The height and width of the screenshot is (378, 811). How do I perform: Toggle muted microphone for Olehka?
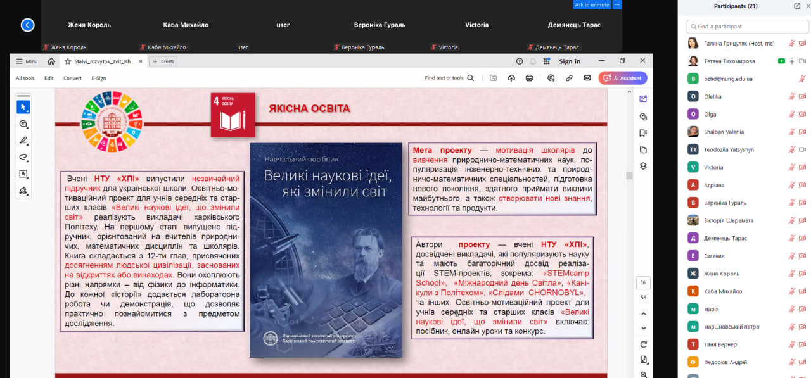coord(792,97)
